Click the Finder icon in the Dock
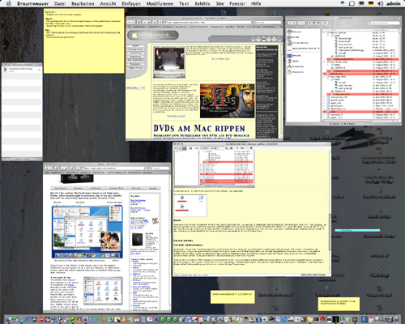This screenshot has height=324, width=405. 10,319
